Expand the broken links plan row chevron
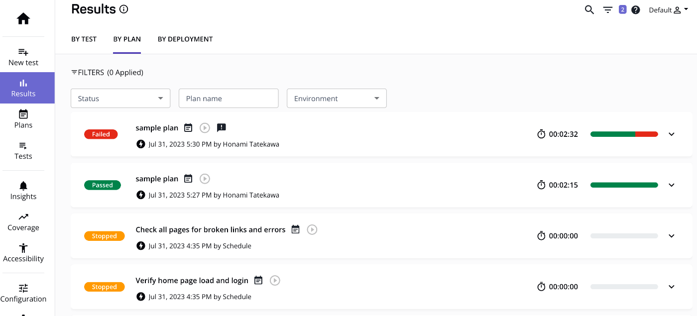This screenshot has width=697, height=316. click(x=672, y=236)
